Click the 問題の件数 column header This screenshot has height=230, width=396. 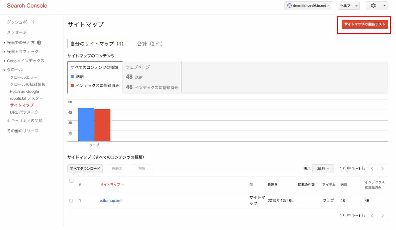tap(306, 185)
